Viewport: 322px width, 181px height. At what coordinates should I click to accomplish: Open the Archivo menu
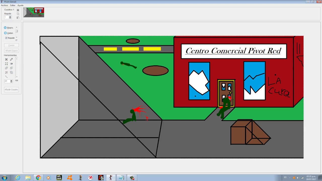tap(4, 5)
